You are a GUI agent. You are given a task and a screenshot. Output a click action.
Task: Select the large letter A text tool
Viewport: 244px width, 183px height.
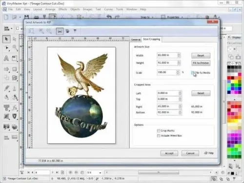point(6,58)
